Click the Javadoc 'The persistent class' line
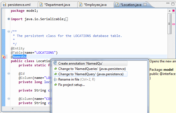 (x=67, y=36)
